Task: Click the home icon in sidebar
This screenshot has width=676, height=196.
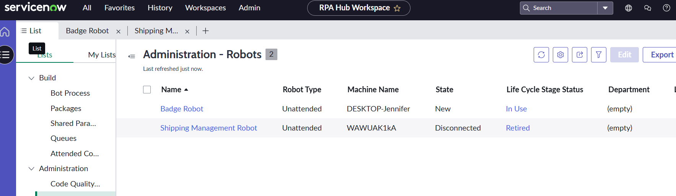Action: tap(5, 32)
